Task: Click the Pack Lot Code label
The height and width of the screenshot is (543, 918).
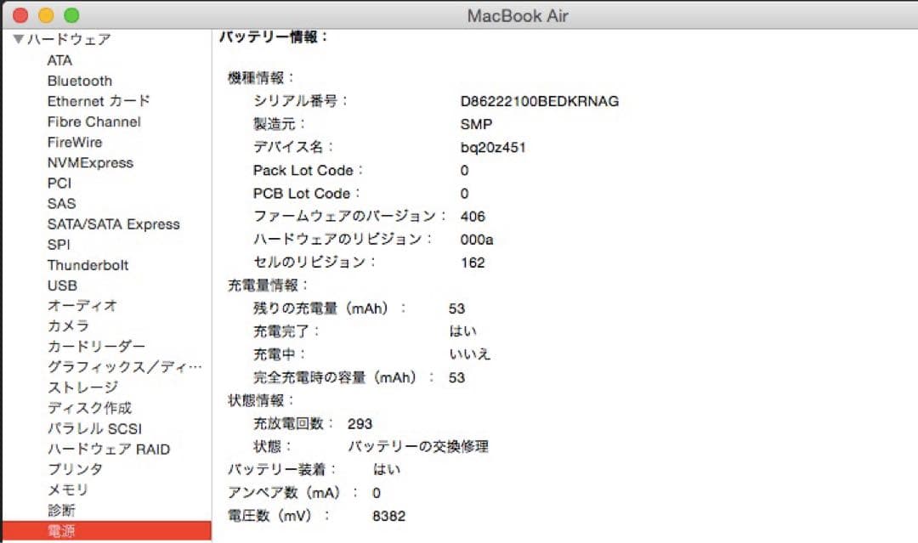Action: 308,170
